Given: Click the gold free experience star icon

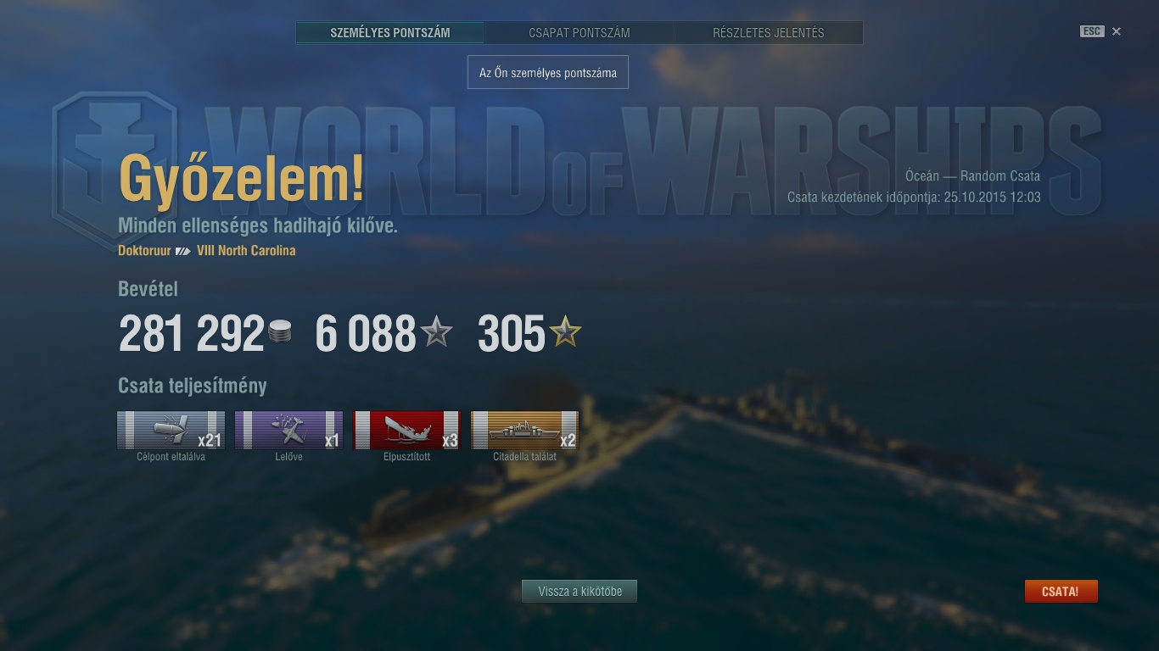Looking at the screenshot, I should 565,331.
